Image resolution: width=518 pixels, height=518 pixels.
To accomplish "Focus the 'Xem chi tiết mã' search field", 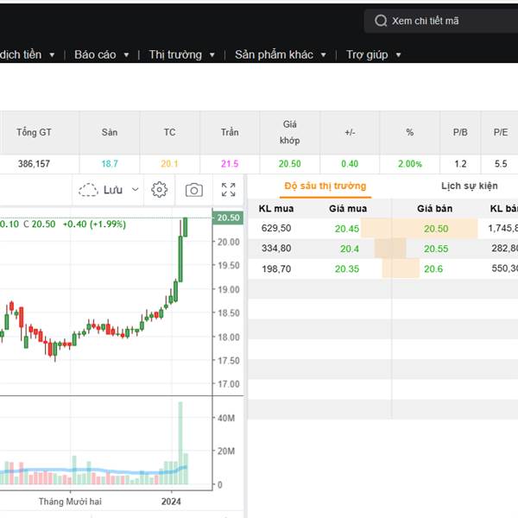I will tap(441, 21).
